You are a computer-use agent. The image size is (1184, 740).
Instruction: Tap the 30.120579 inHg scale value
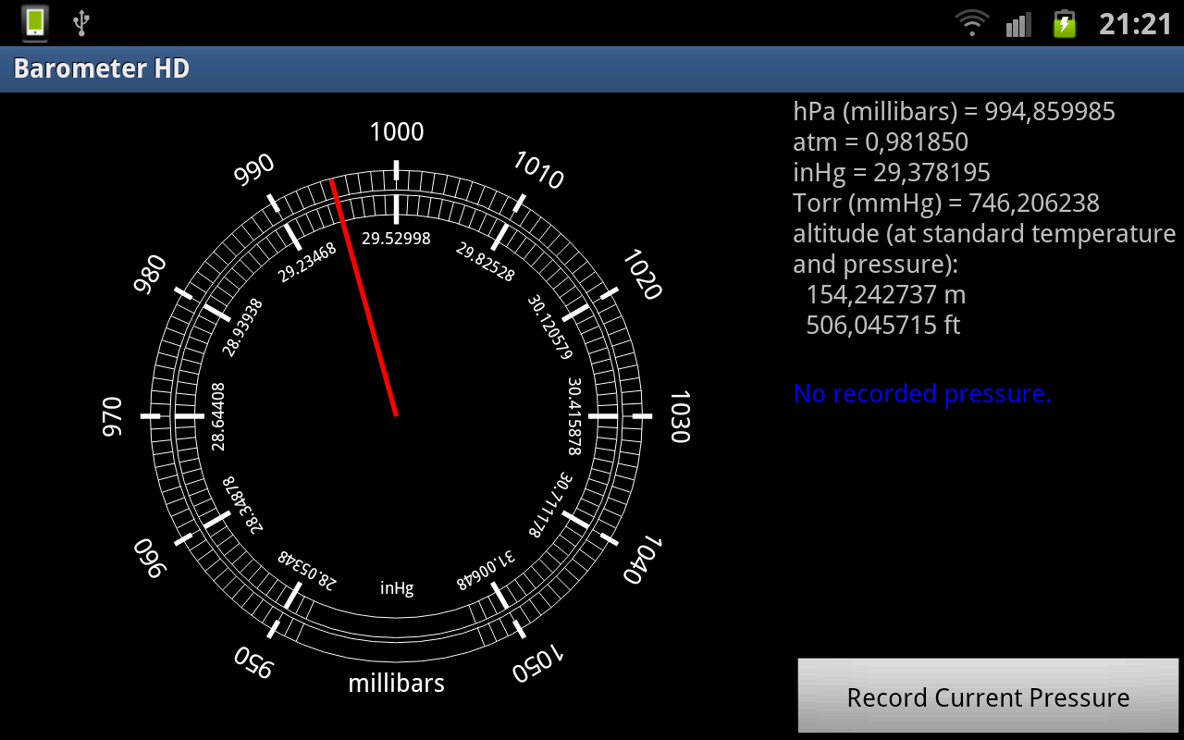tap(550, 327)
